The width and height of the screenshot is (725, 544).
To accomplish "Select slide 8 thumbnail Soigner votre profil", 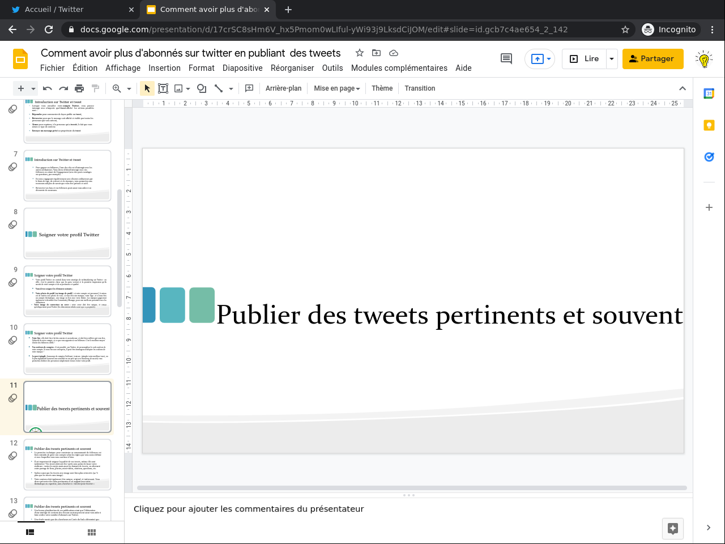I will tap(67, 233).
